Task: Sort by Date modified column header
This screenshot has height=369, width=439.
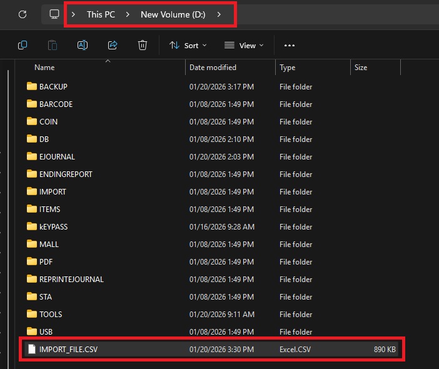Action: point(213,68)
